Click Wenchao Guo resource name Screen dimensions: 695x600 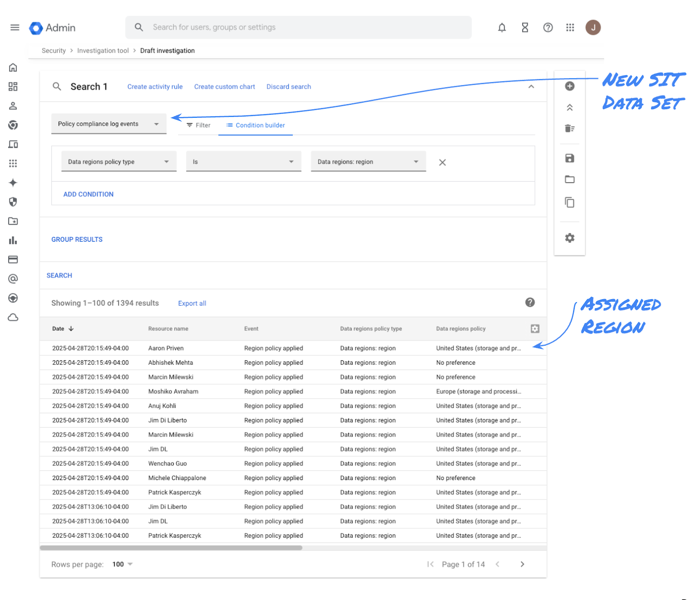click(168, 463)
